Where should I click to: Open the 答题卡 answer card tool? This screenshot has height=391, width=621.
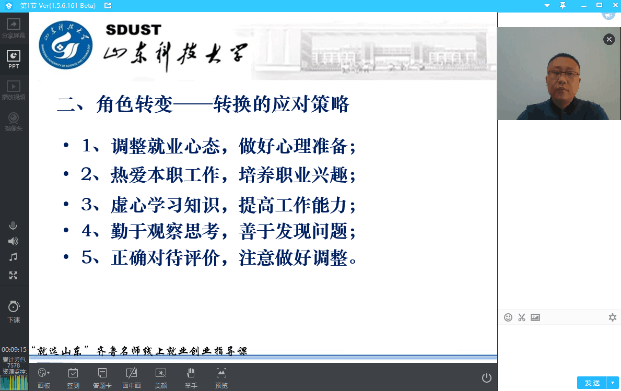point(102,376)
